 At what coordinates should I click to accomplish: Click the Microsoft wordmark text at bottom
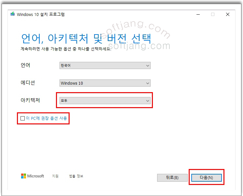[x=35, y=176]
